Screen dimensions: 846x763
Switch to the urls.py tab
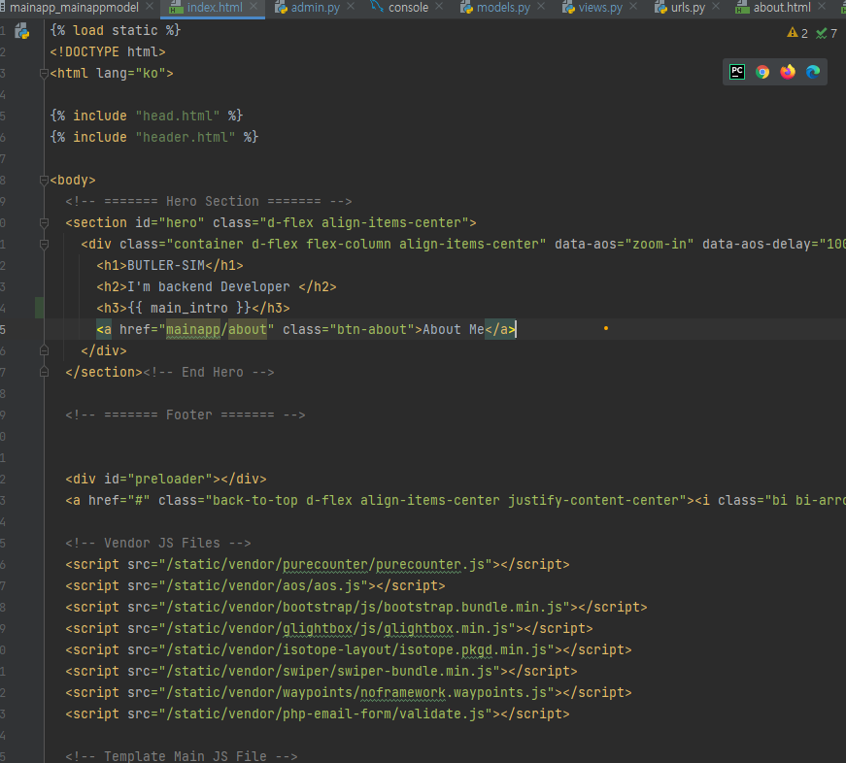(x=688, y=8)
